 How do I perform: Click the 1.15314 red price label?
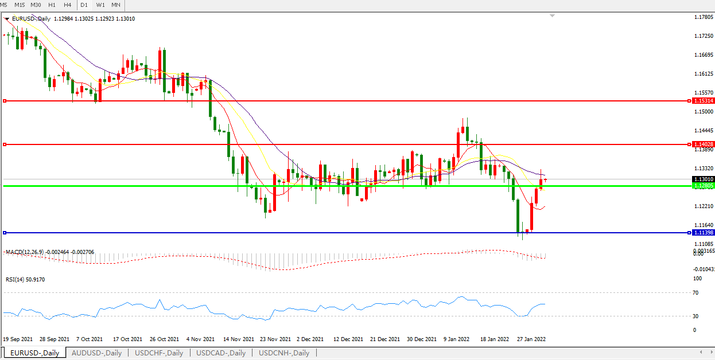tap(703, 101)
